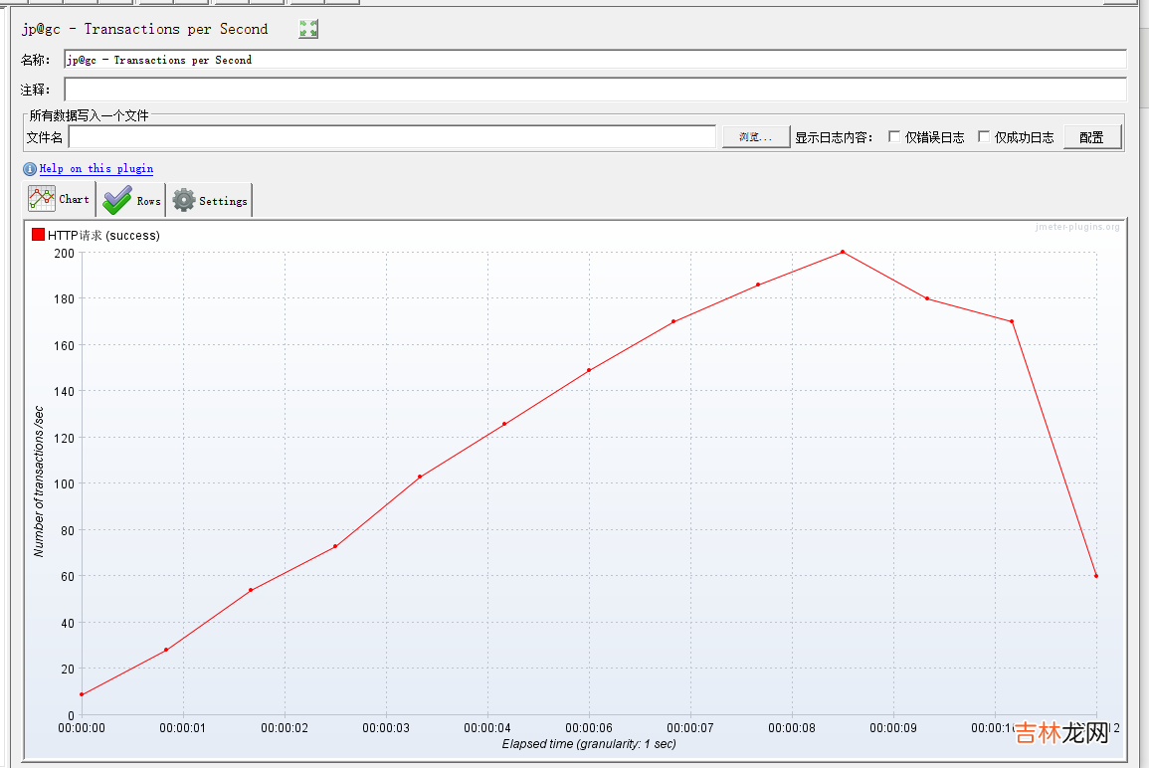Click the 文件名 file path field

pos(392,137)
